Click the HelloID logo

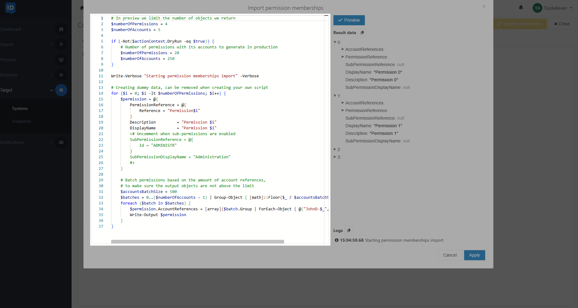[10, 8]
